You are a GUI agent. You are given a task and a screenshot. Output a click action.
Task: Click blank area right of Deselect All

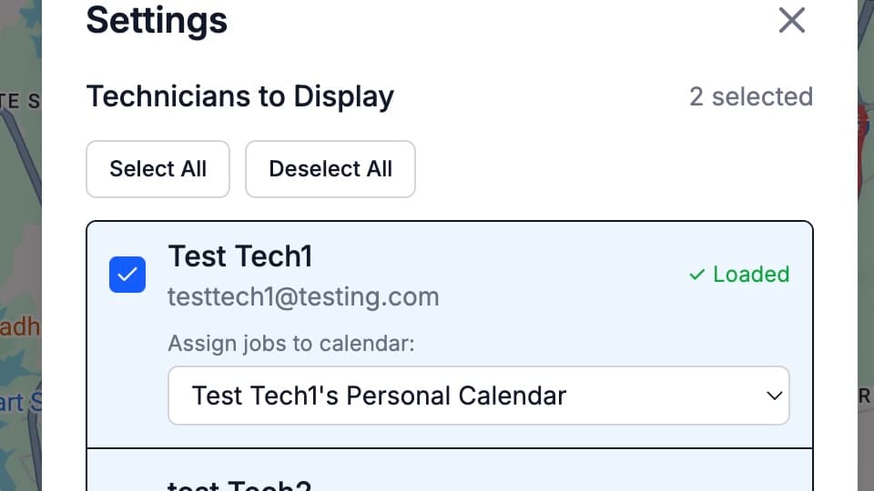(x=610, y=169)
